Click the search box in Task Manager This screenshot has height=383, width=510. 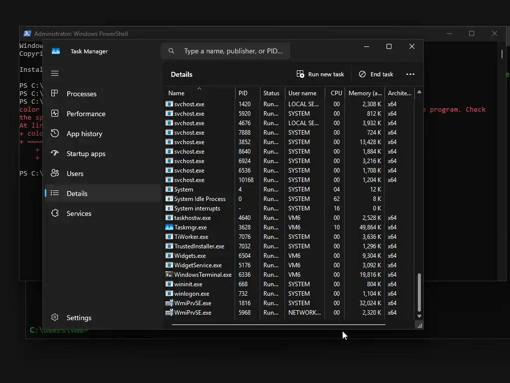tap(226, 51)
